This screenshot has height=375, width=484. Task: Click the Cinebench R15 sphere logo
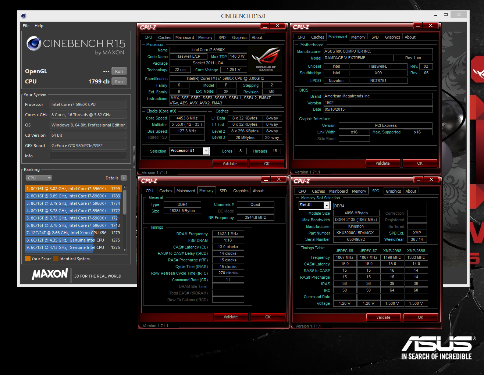pyautogui.click(x=34, y=44)
